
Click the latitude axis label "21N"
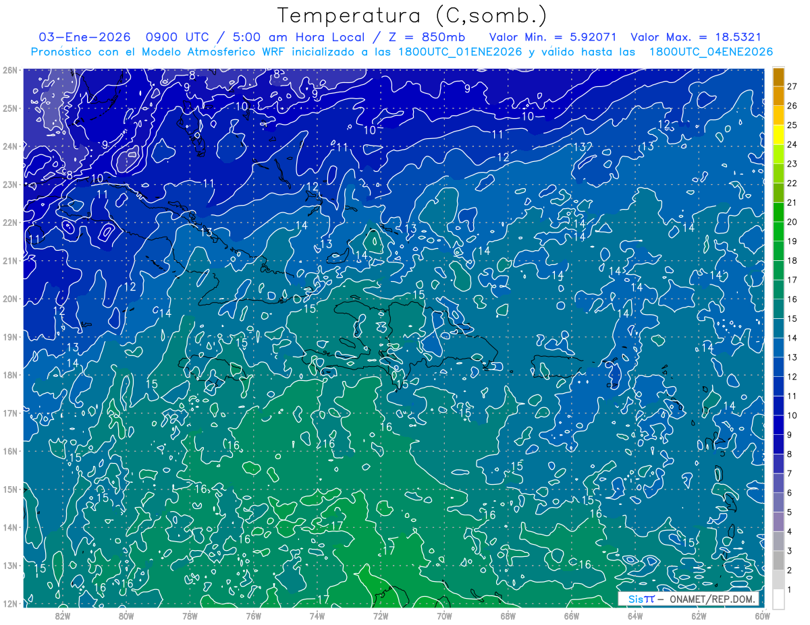point(10,261)
